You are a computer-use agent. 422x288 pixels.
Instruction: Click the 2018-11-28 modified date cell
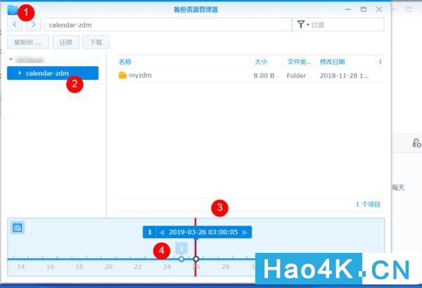[344, 76]
